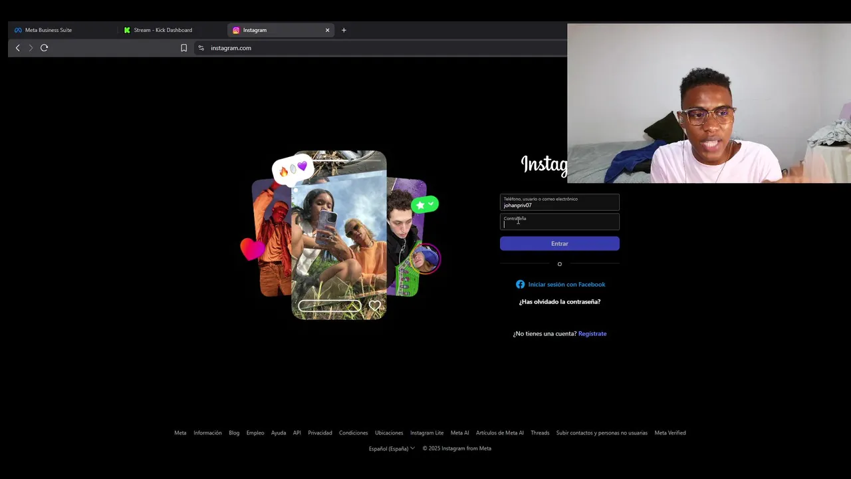Viewport: 851px width, 479px height.
Task: Click the Regístrate sign-up link
Action: click(x=592, y=333)
